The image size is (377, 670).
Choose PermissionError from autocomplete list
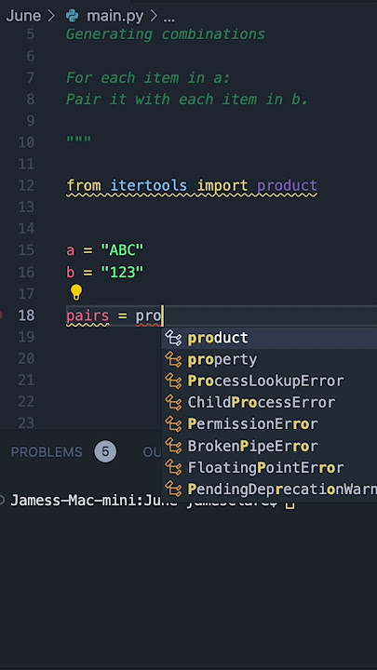click(269, 424)
